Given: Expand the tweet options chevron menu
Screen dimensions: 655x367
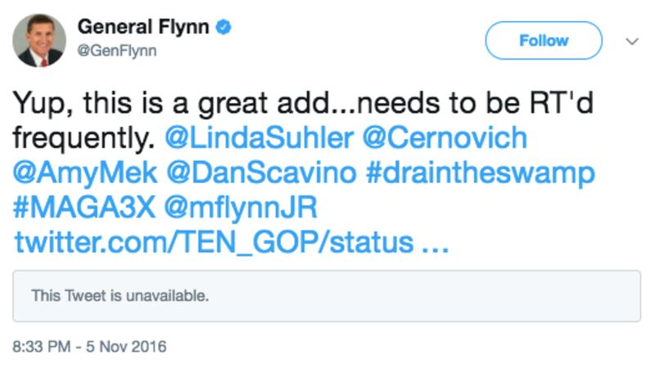Looking at the screenshot, I should pyautogui.click(x=631, y=41).
